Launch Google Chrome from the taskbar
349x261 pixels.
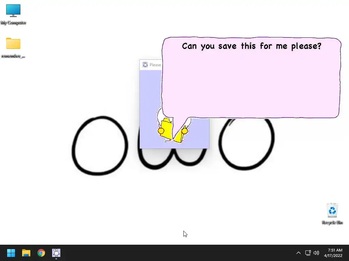[x=41, y=253]
